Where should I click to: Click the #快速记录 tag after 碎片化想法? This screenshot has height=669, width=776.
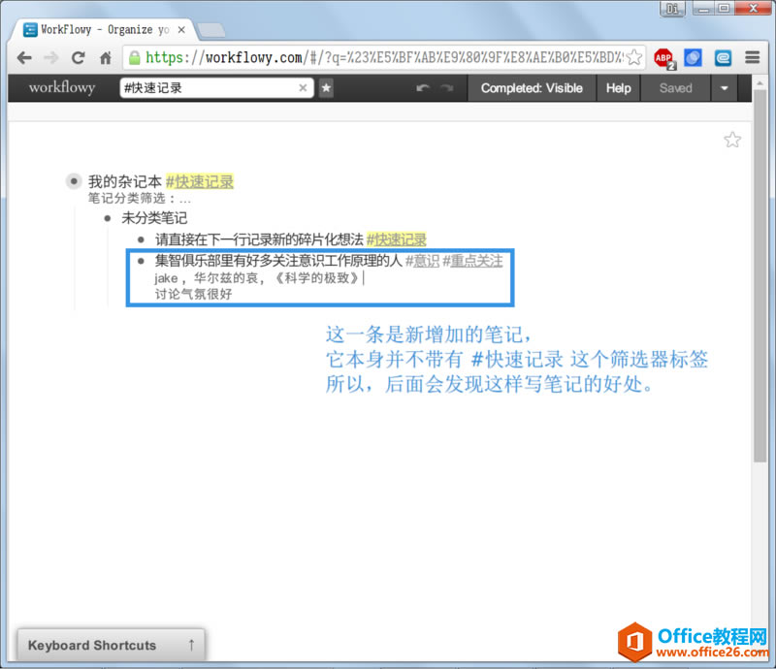(x=397, y=239)
